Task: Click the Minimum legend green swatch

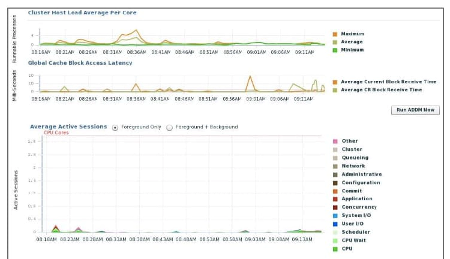Action: [x=335, y=50]
